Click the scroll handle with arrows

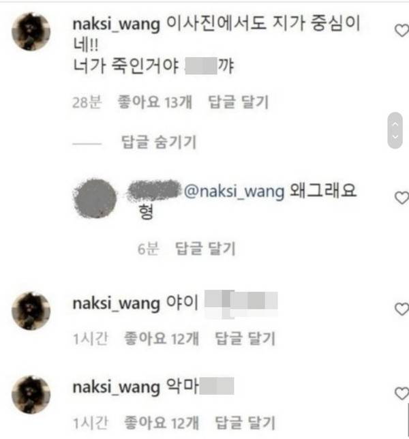pos(395,130)
